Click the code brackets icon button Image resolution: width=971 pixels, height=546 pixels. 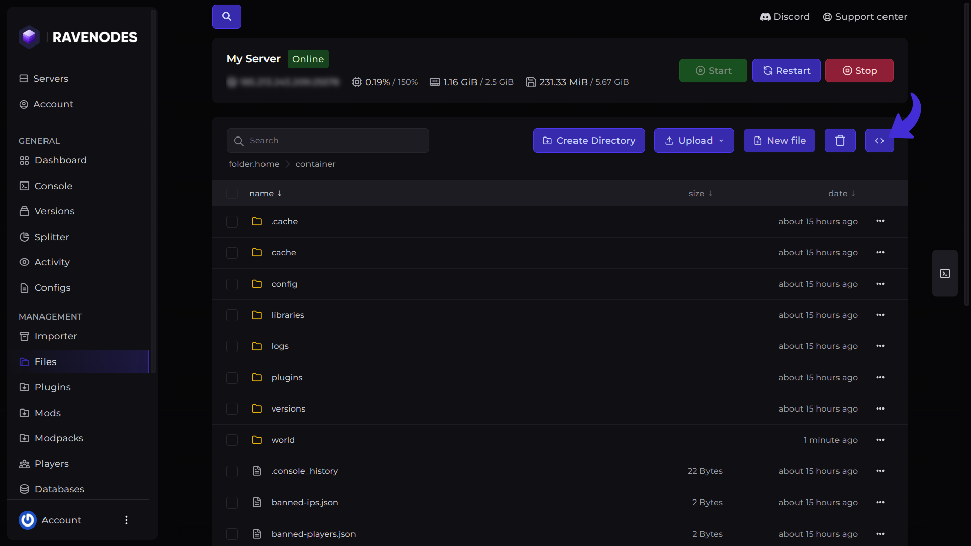[x=879, y=141]
